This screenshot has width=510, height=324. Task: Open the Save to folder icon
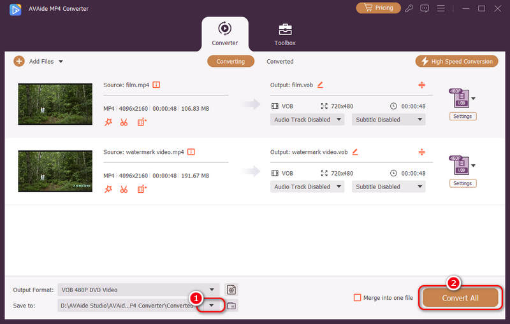(x=231, y=306)
